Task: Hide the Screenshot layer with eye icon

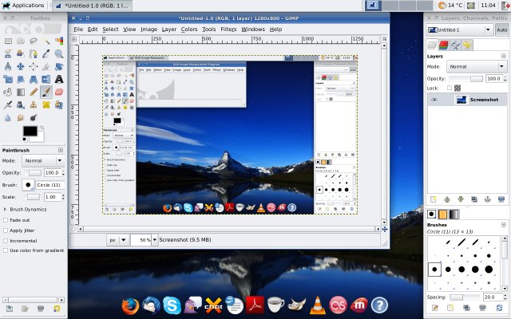Action: tap(434, 100)
